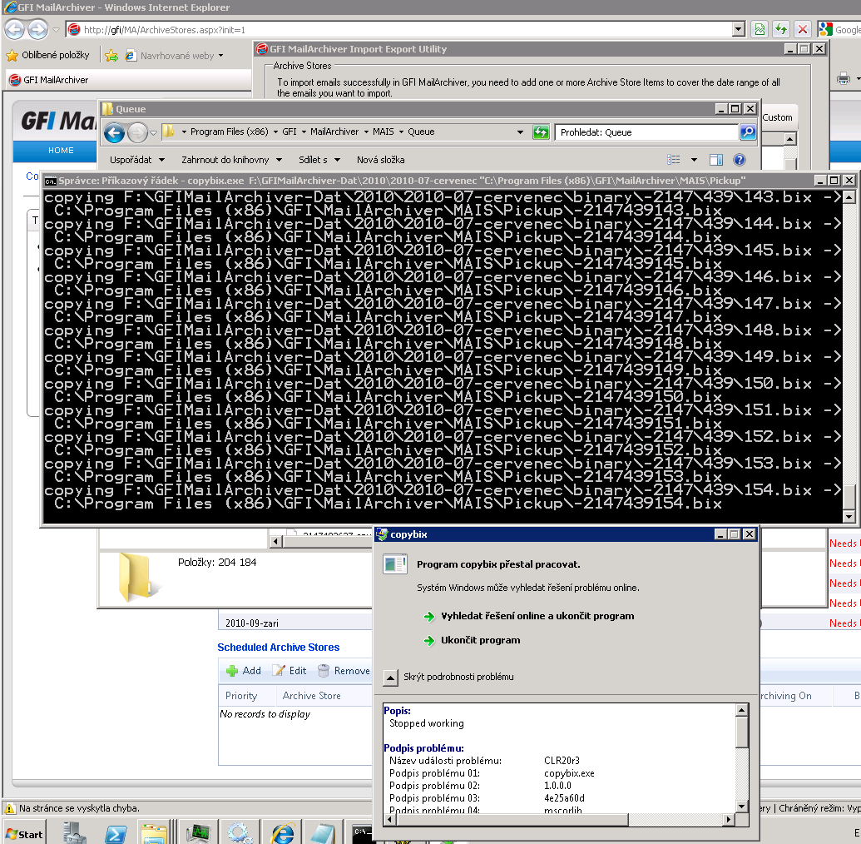Click Custom tab in Import Export Utility
Screen dimensions: 861x844
777,117
